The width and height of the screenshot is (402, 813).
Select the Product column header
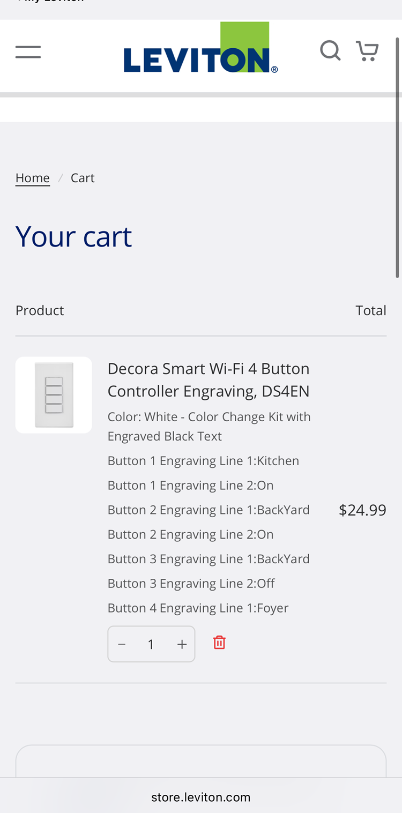pyautogui.click(x=40, y=309)
